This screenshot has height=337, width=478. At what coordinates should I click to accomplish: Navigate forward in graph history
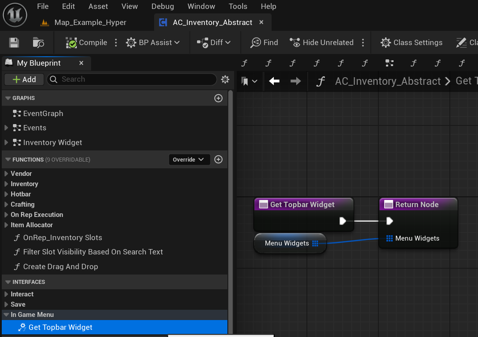click(295, 81)
